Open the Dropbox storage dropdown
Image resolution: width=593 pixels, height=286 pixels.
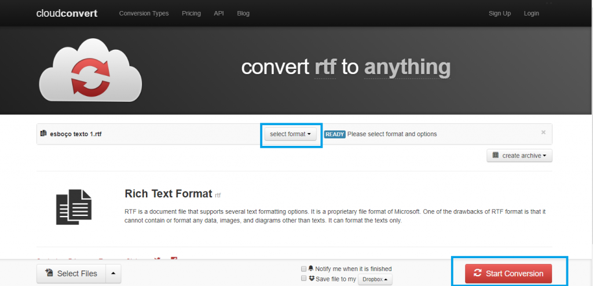pos(375,280)
